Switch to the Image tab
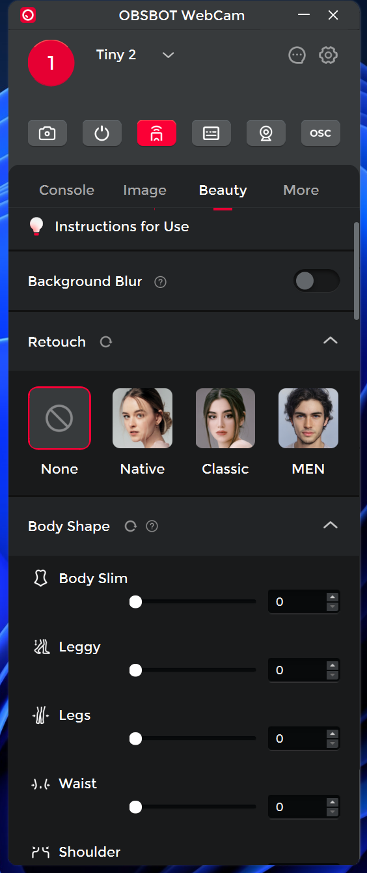The image size is (367, 873). pos(144,190)
